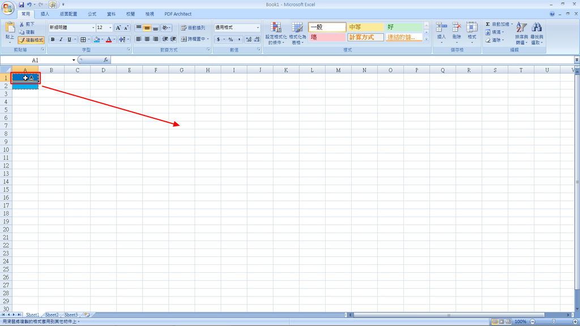The height and width of the screenshot is (326, 580).
Task: Switch to the PDF Architect tab
Action: coord(178,14)
